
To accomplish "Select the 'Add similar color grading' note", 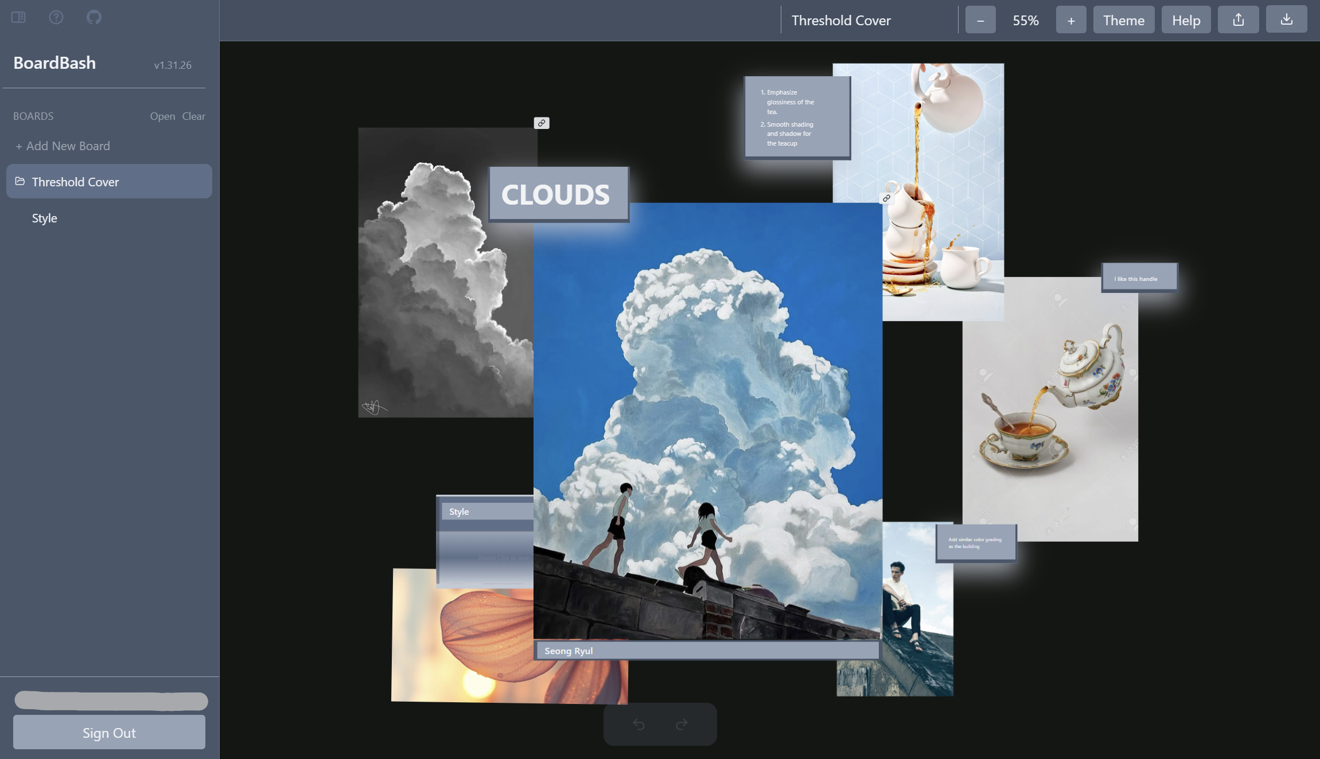I will [976, 543].
